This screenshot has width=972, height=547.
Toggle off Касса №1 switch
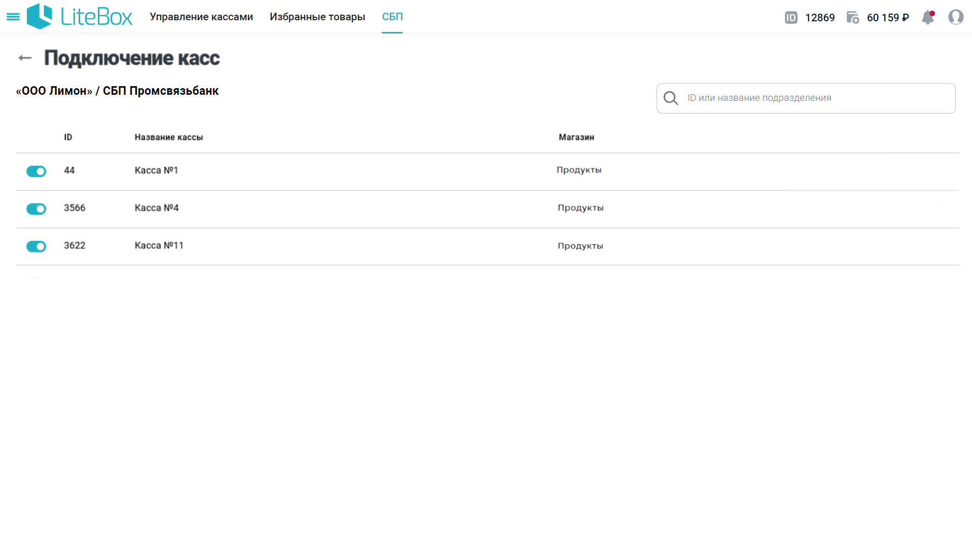(x=36, y=171)
